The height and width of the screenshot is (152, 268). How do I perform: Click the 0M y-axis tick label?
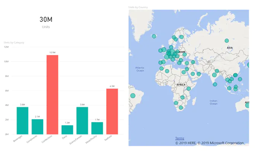tap(7, 134)
